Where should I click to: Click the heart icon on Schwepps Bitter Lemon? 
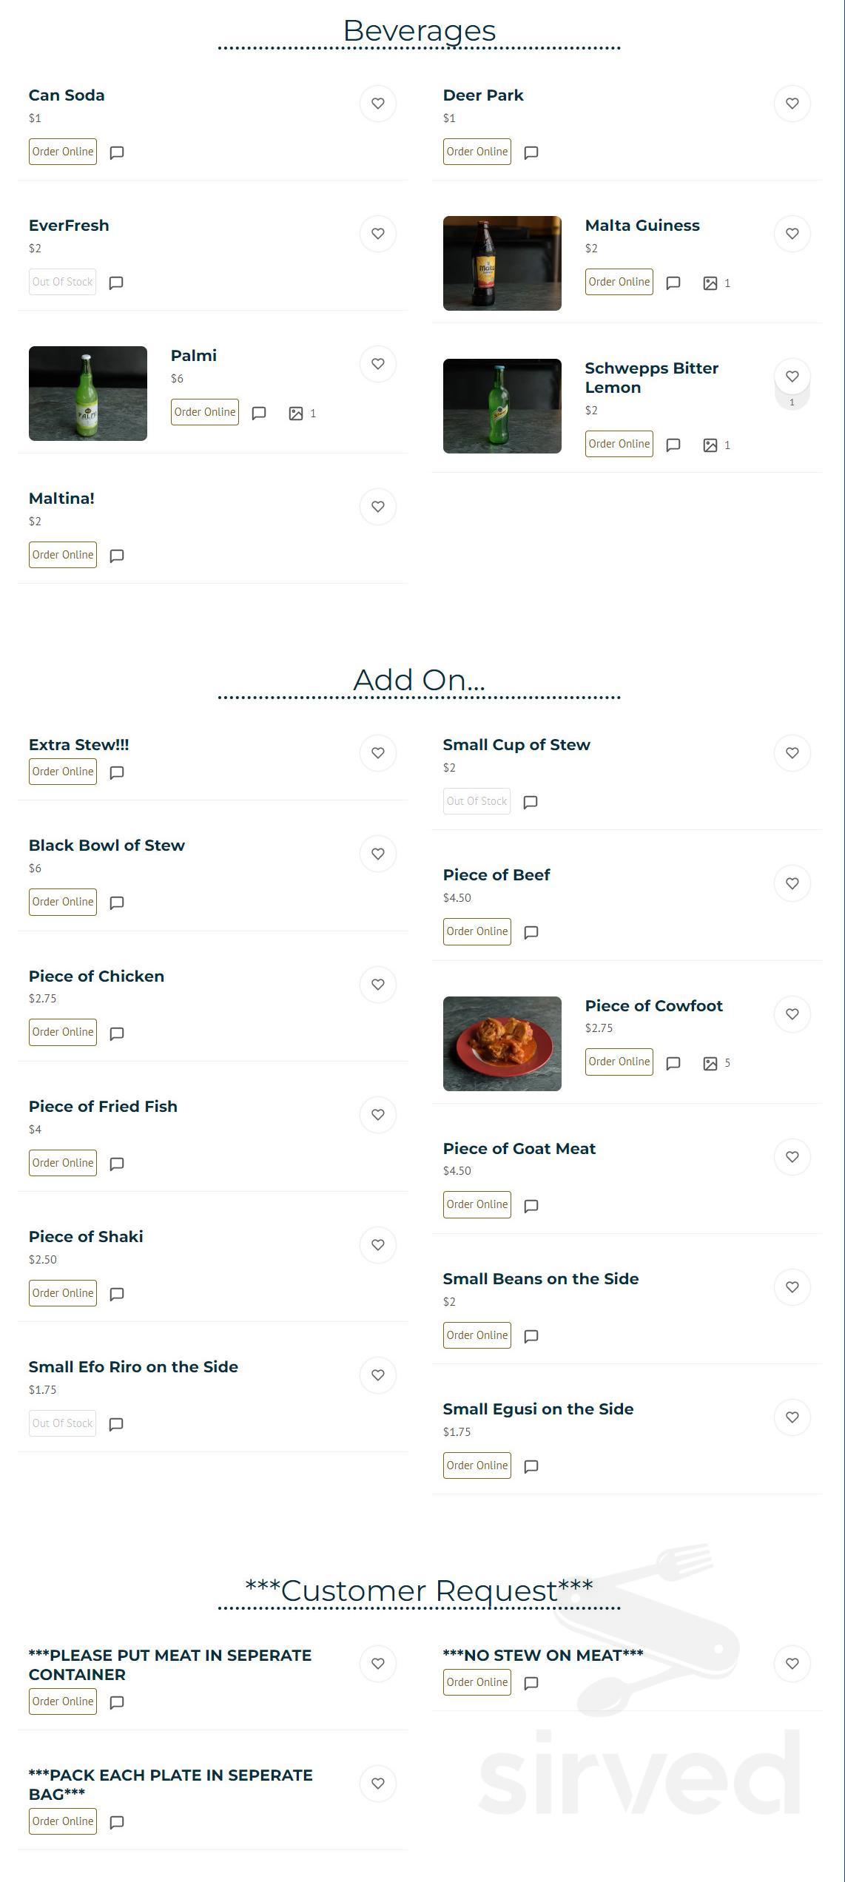click(x=792, y=376)
